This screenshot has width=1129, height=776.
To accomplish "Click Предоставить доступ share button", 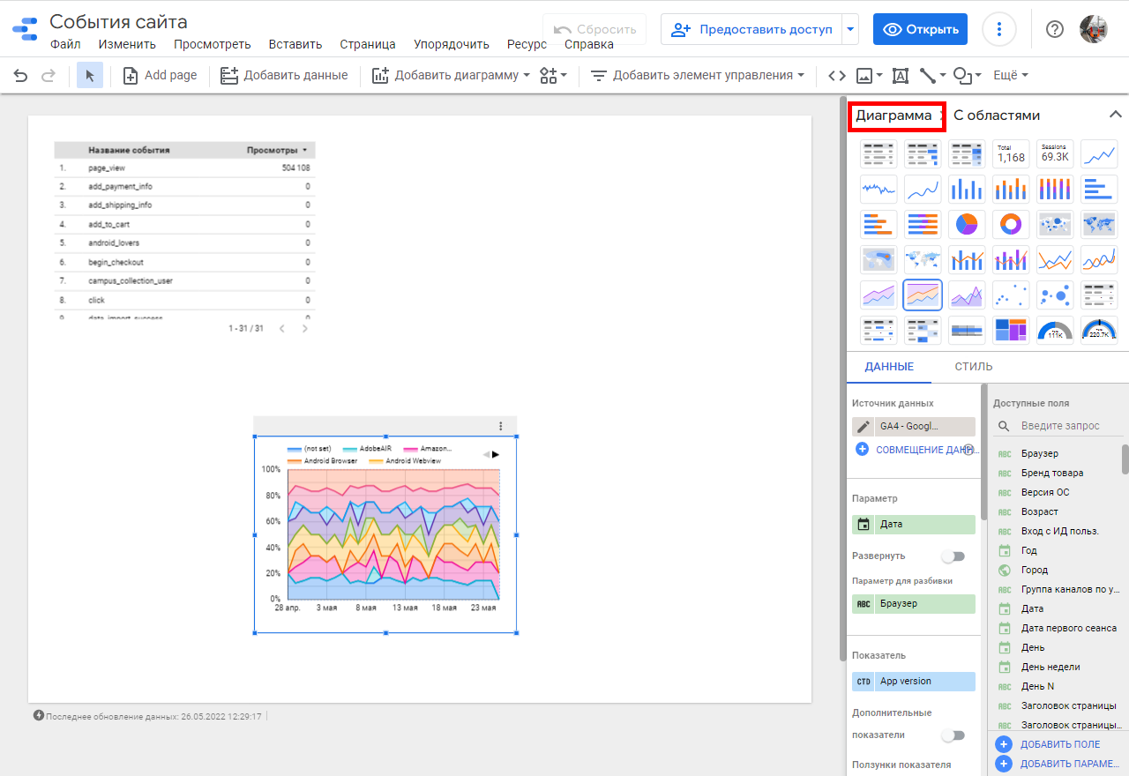I will click(752, 29).
